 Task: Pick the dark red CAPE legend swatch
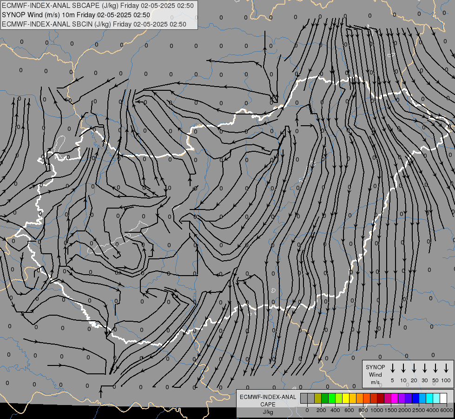point(381,398)
